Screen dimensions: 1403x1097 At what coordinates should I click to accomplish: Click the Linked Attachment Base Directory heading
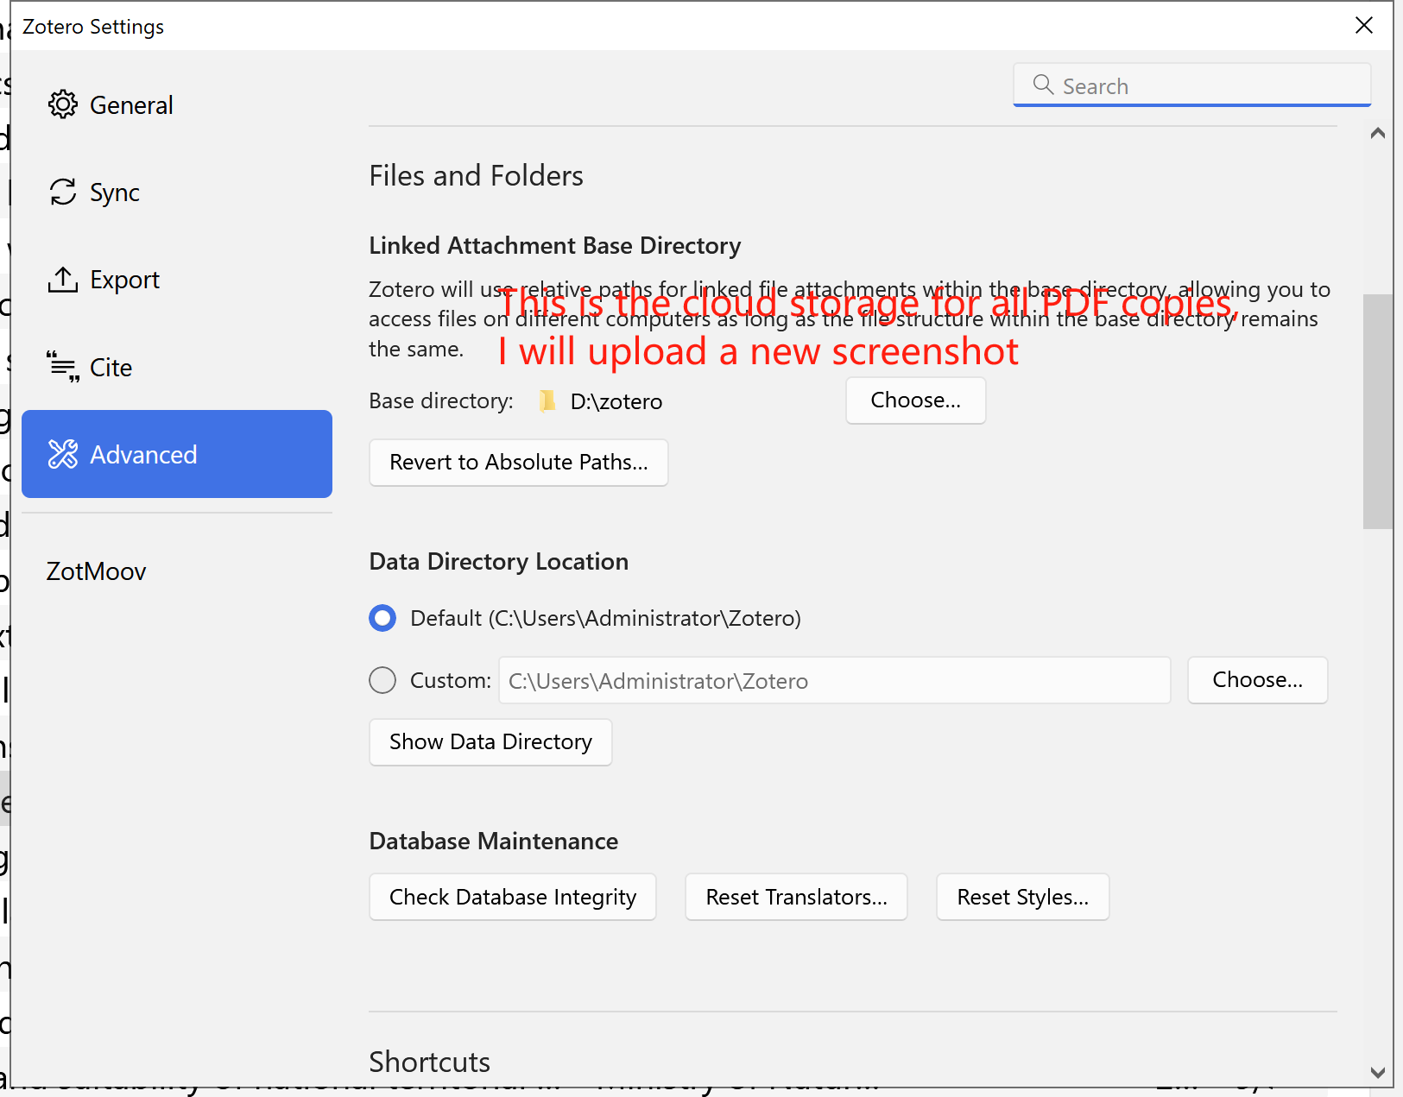555,246
